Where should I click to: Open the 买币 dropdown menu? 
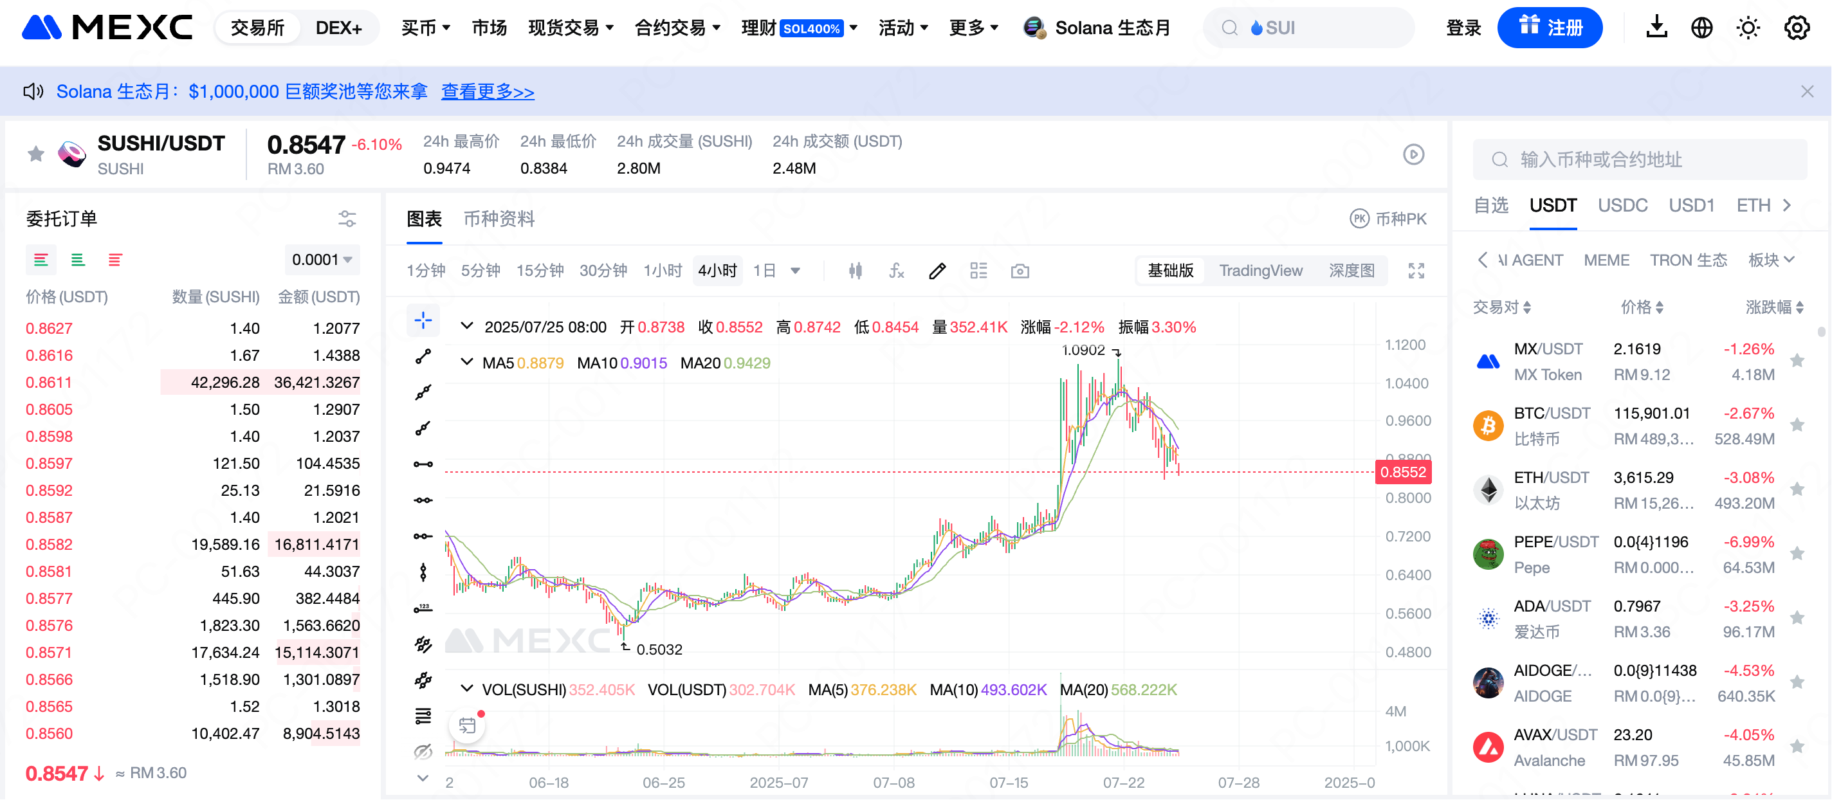[x=425, y=28]
